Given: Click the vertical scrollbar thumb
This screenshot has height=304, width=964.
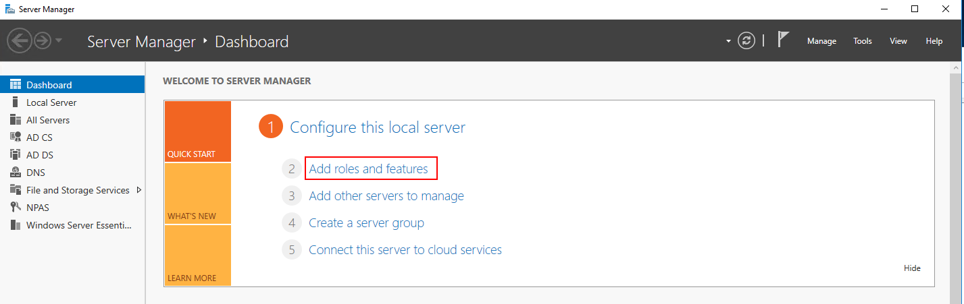Looking at the screenshot, I should (957, 189).
